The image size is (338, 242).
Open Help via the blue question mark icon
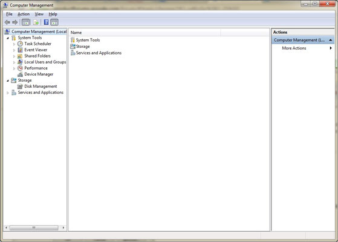(x=46, y=22)
